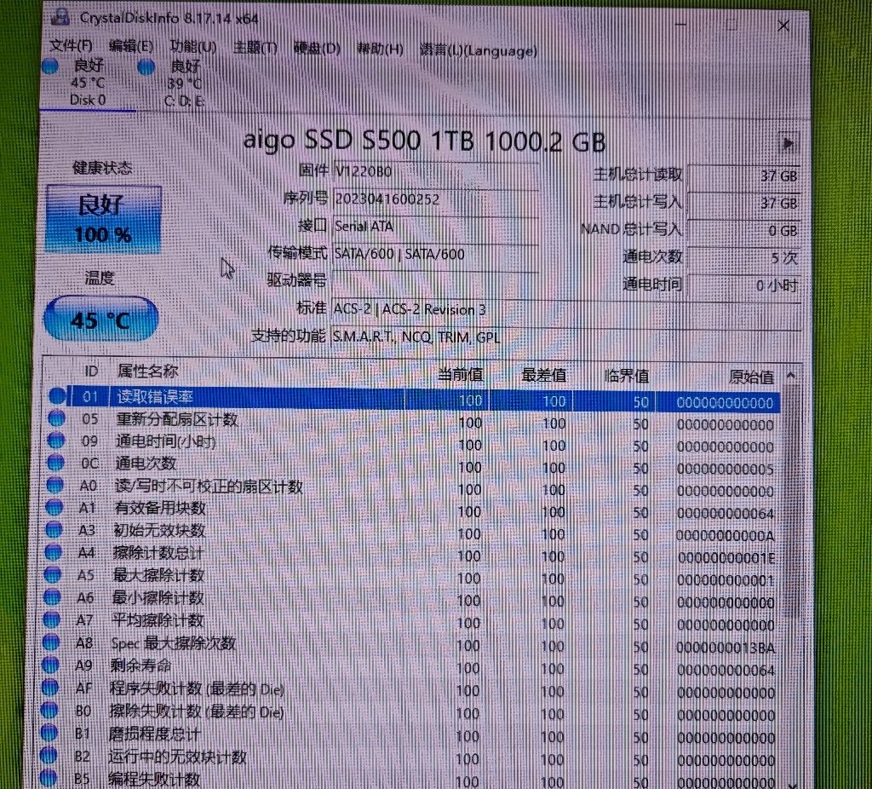Click the NAND 总计写入 value 0 GB
Screen dimensions: 872x789
point(744,230)
